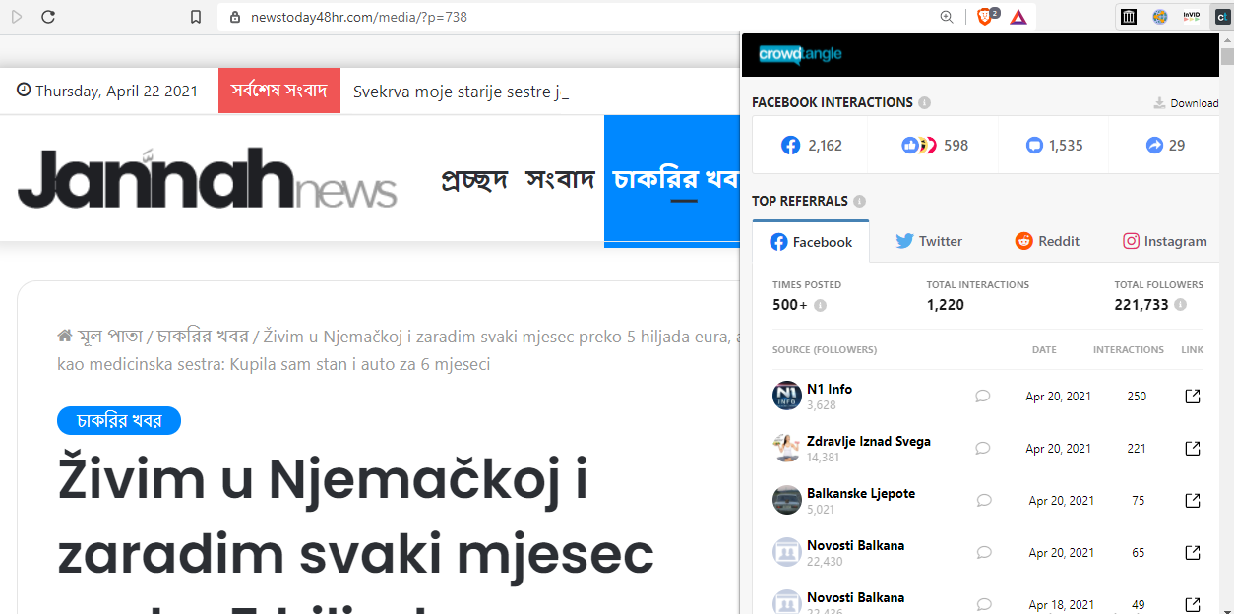Click info icon next to Top Referrals
This screenshot has height=614, width=1234.
[x=859, y=201]
